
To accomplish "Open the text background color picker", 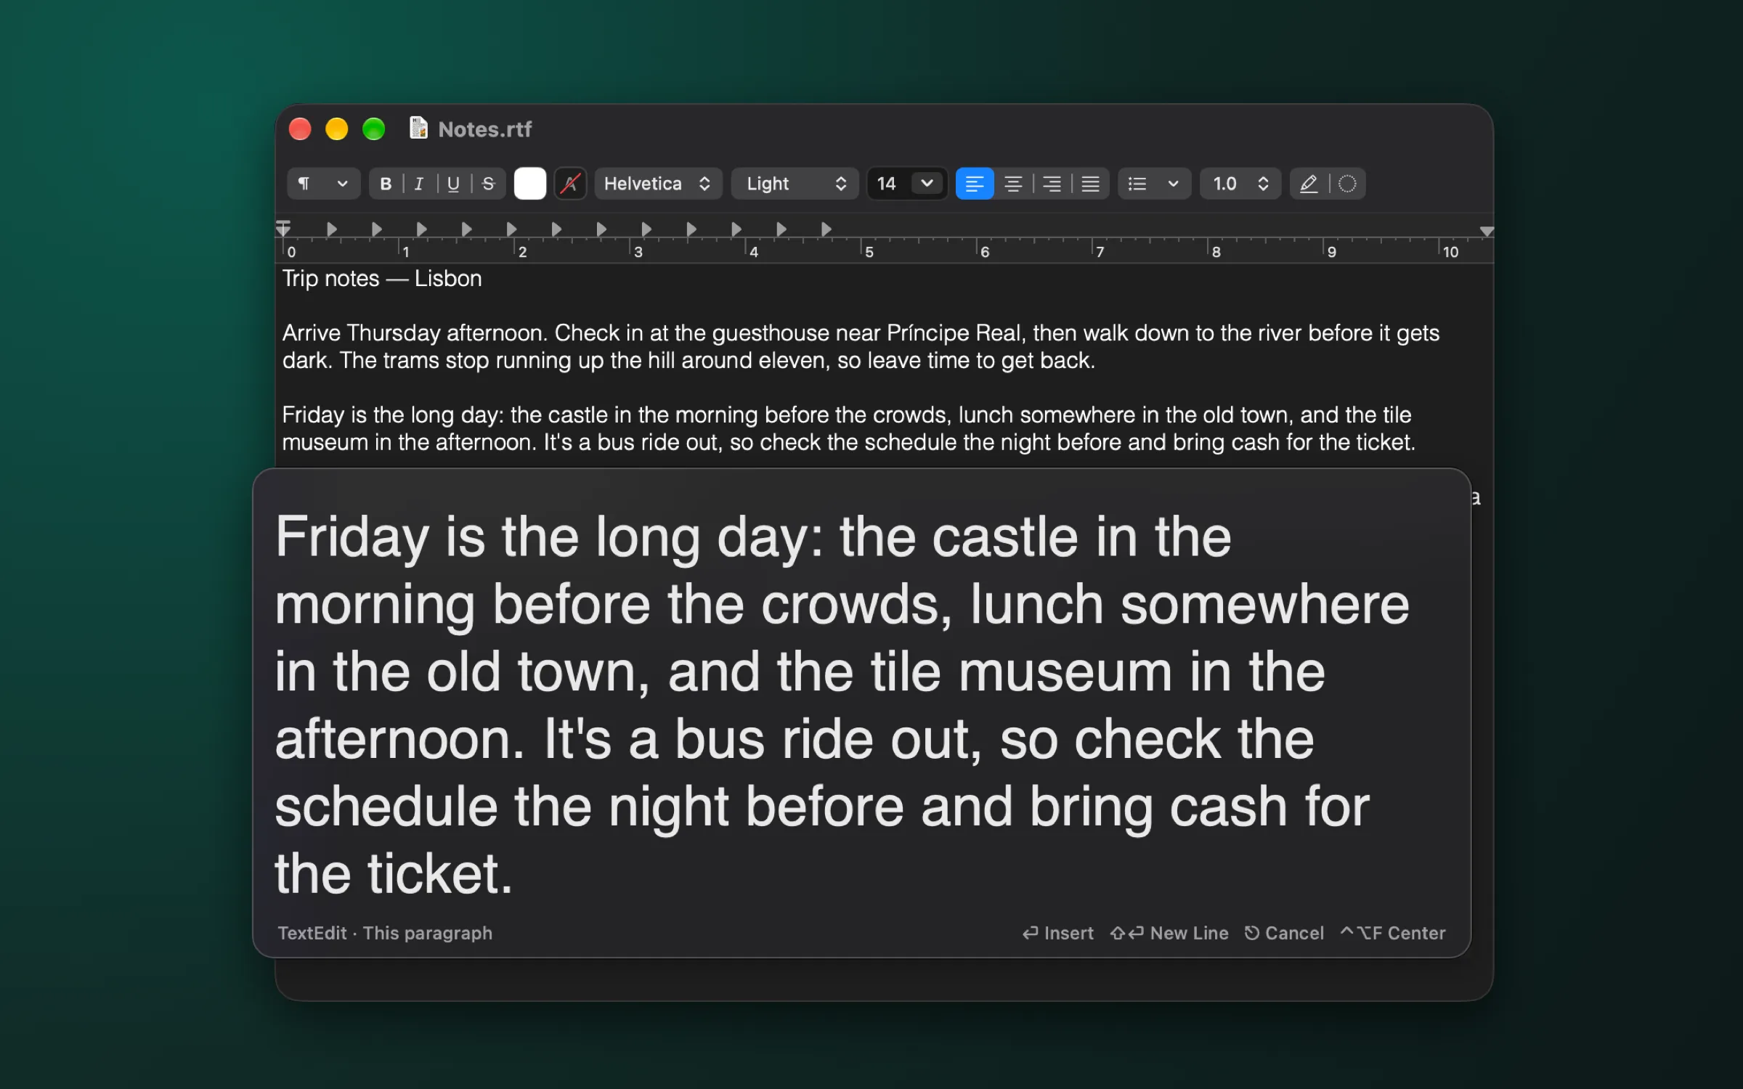I will (x=570, y=184).
